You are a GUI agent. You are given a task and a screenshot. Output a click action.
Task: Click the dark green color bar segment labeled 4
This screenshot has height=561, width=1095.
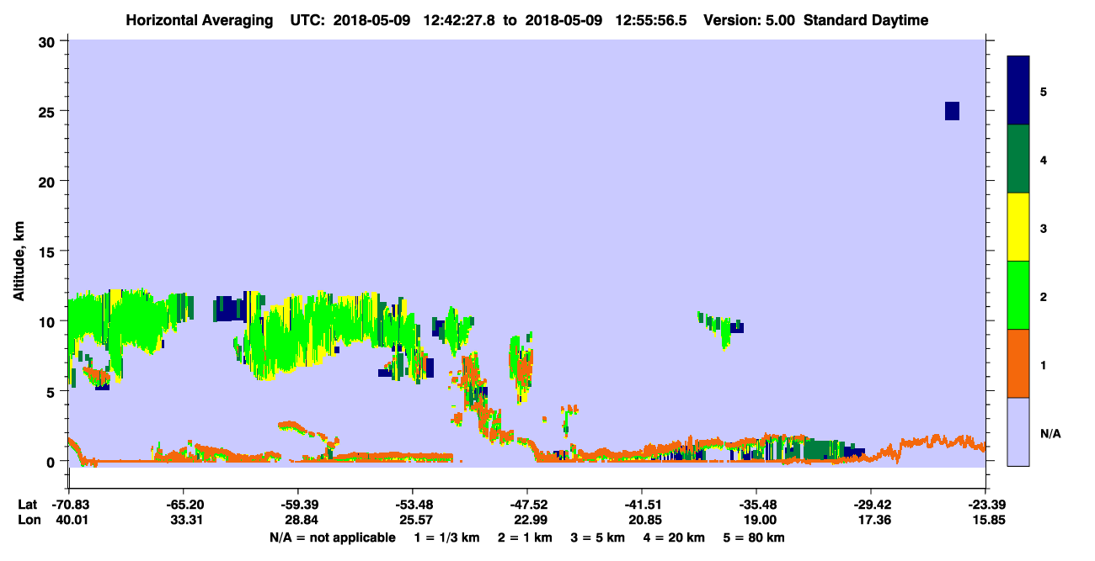[x=1018, y=159]
